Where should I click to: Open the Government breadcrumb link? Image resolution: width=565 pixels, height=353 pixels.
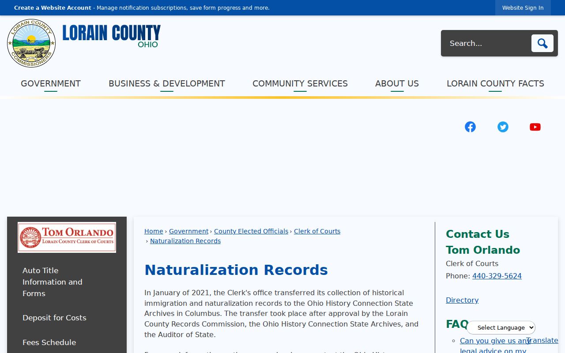(x=188, y=231)
